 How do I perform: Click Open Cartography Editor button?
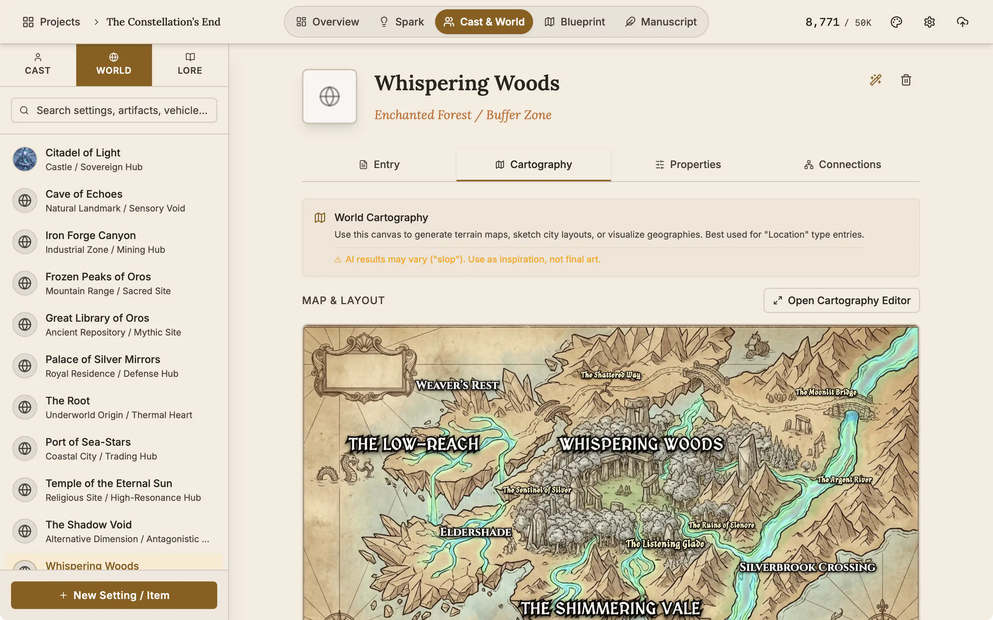click(842, 301)
